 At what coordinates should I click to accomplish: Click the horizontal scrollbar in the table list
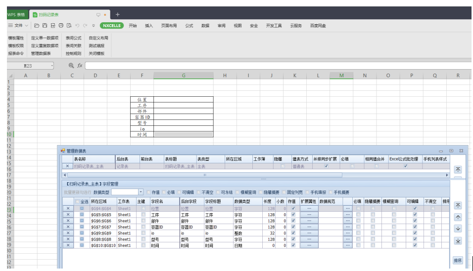[205, 175]
